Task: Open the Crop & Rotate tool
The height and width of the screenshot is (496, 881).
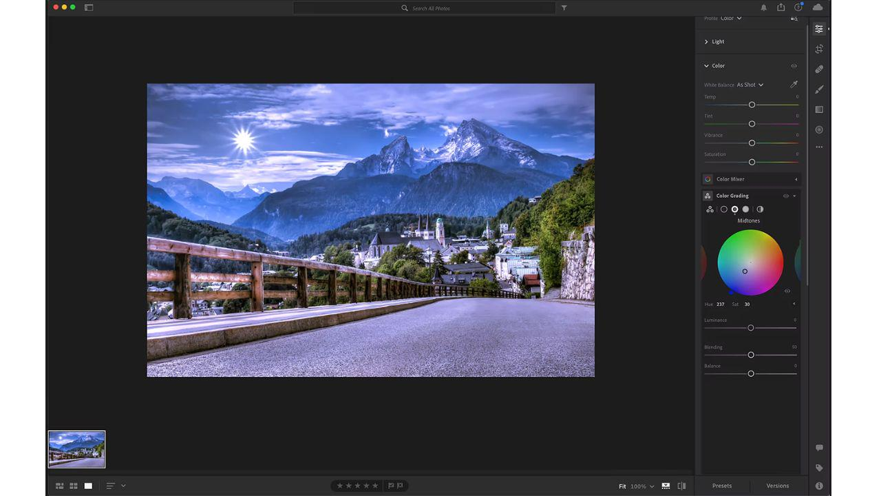Action: [818, 48]
